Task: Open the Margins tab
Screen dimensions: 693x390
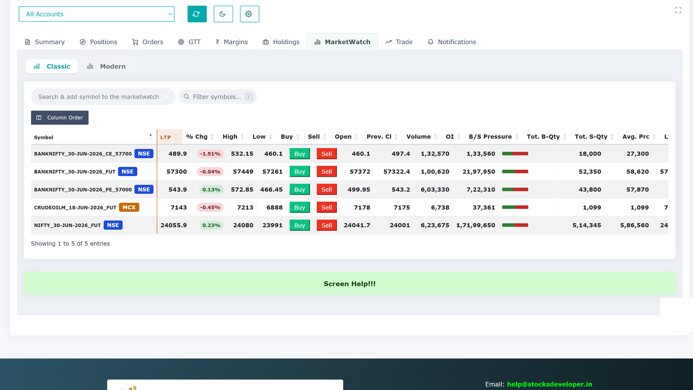Action: (x=231, y=42)
